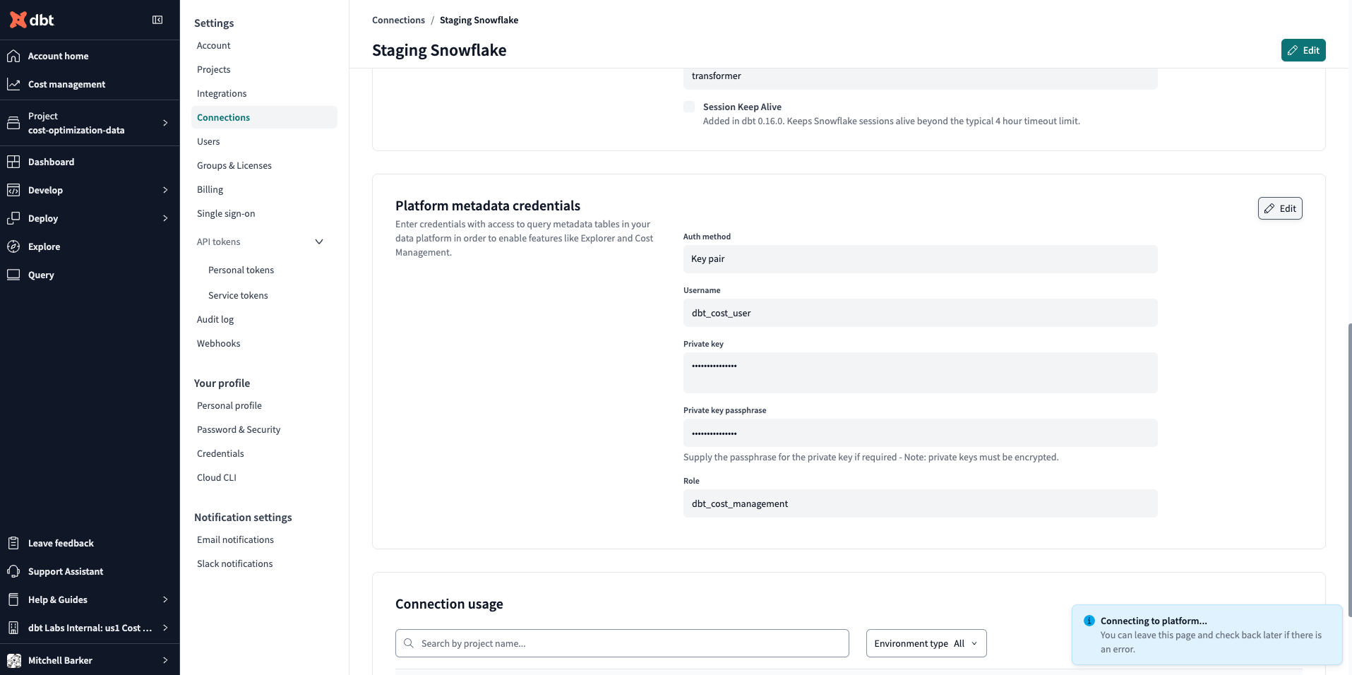Open the Environment type filter dropdown

click(x=925, y=643)
